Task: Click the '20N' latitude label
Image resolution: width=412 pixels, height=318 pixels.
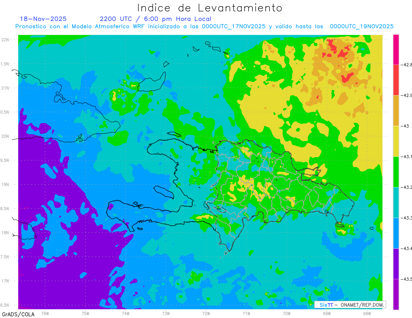Action: [x=5, y=136]
